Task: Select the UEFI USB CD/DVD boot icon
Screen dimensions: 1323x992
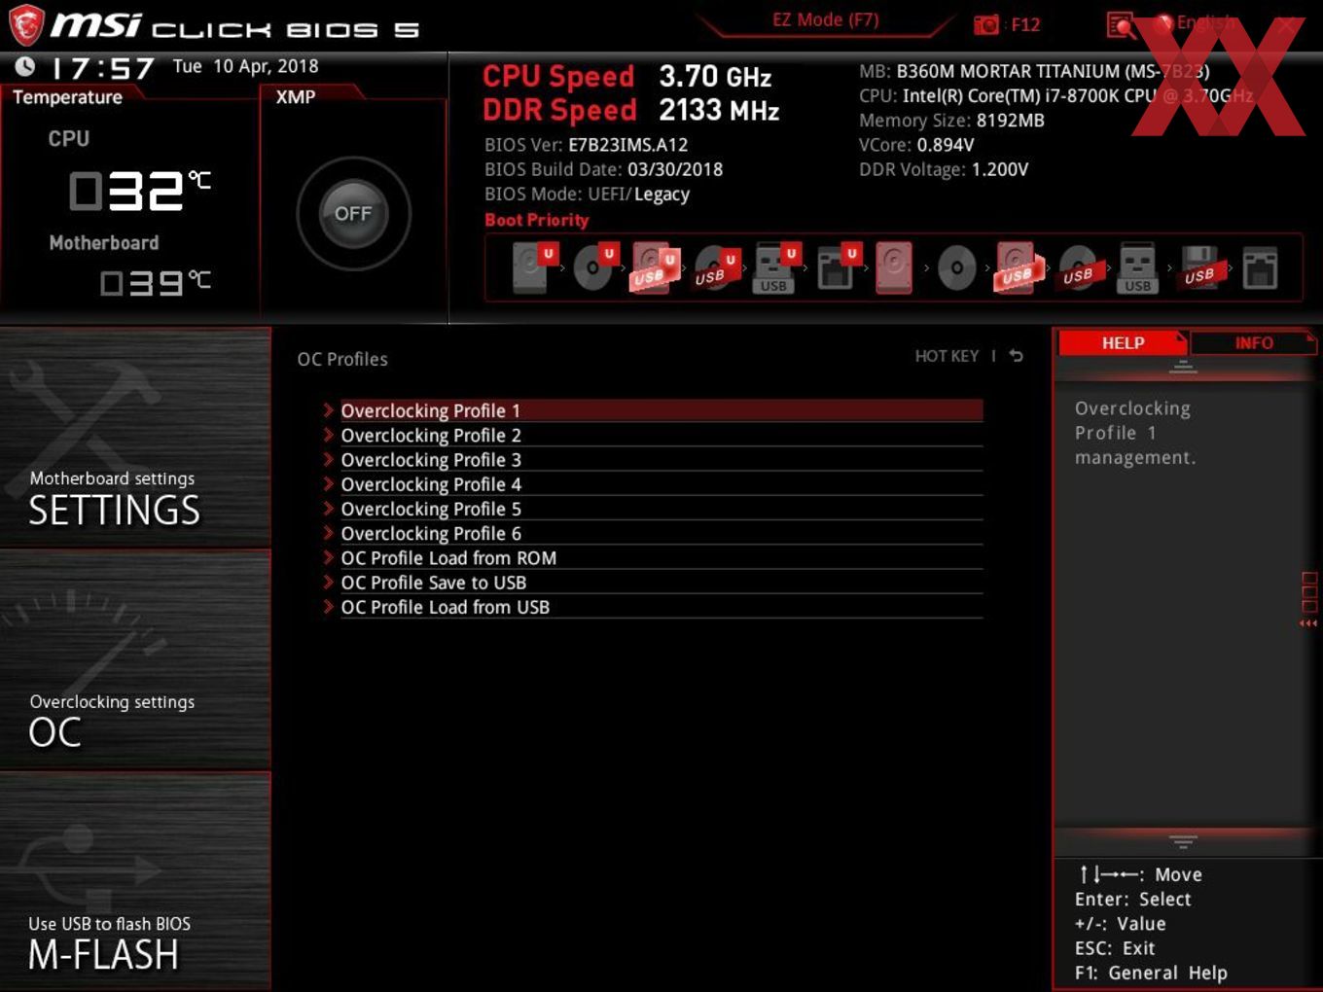Action: pyautogui.click(x=715, y=268)
